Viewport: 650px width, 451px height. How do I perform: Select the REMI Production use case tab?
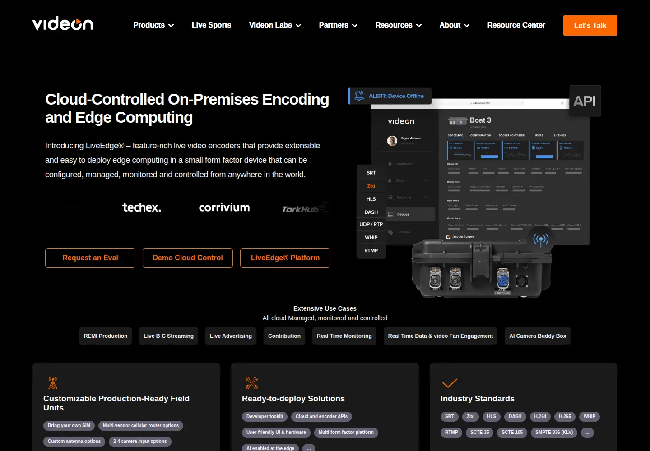click(106, 336)
